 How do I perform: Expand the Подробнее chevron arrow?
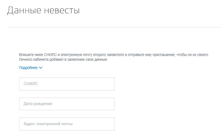(x=41, y=68)
